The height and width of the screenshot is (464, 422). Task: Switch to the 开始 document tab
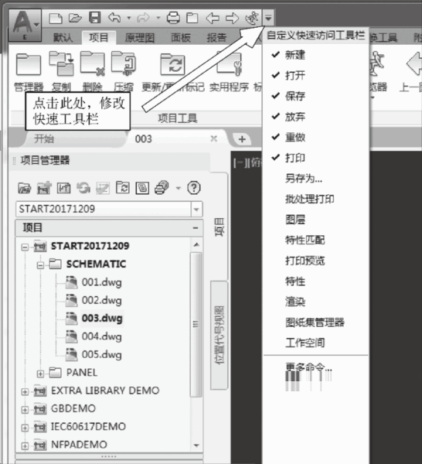click(44, 138)
